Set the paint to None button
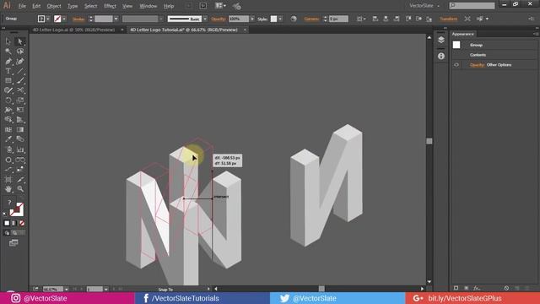Image resolution: width=540 pixels, height=304 pixels. (22, 223)
